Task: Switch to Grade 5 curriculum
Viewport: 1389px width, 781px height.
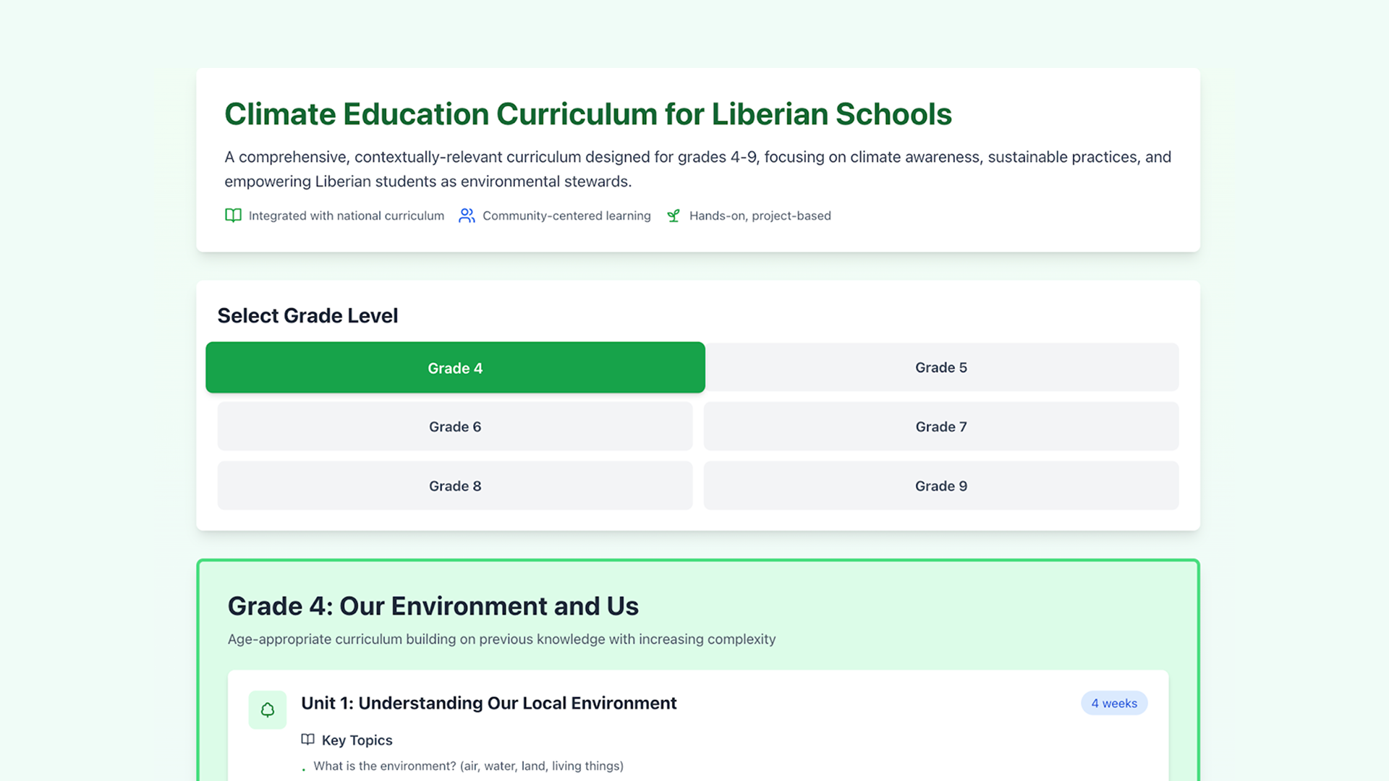Action: [x=940, y=367]
